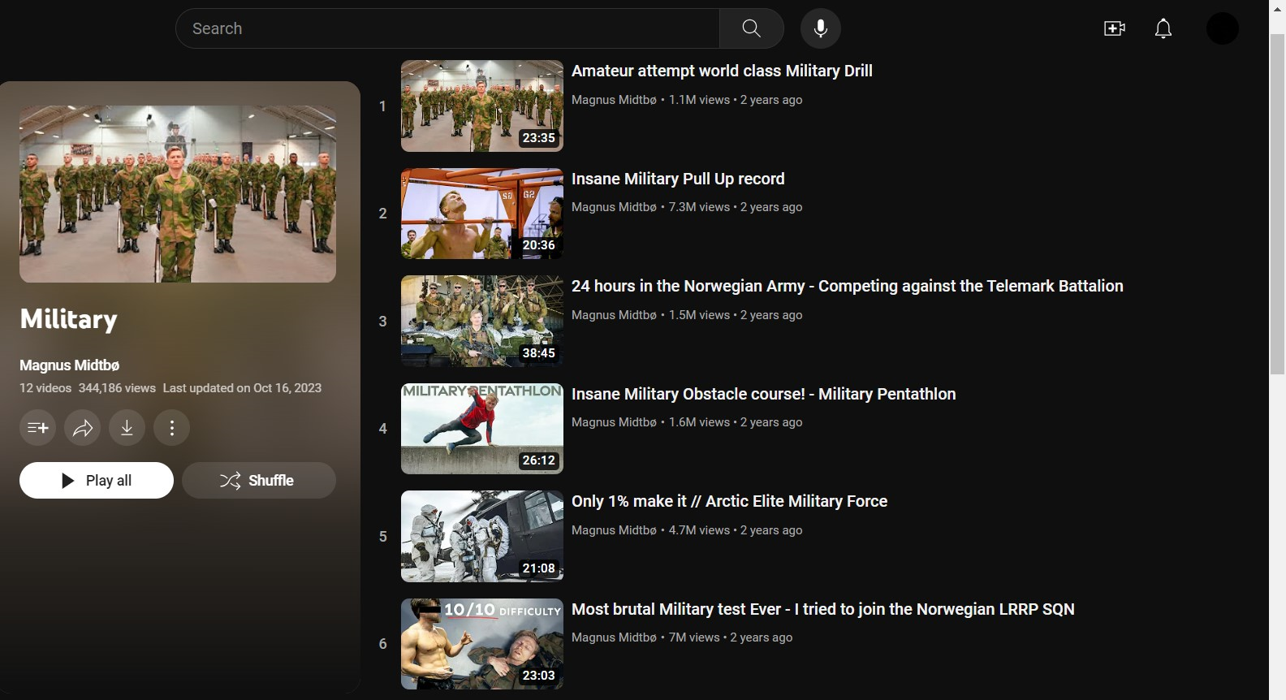Viewport: 1286px width, 700px height.
Task: Open the playlist three-dot options menu
Action: point(171,428)
